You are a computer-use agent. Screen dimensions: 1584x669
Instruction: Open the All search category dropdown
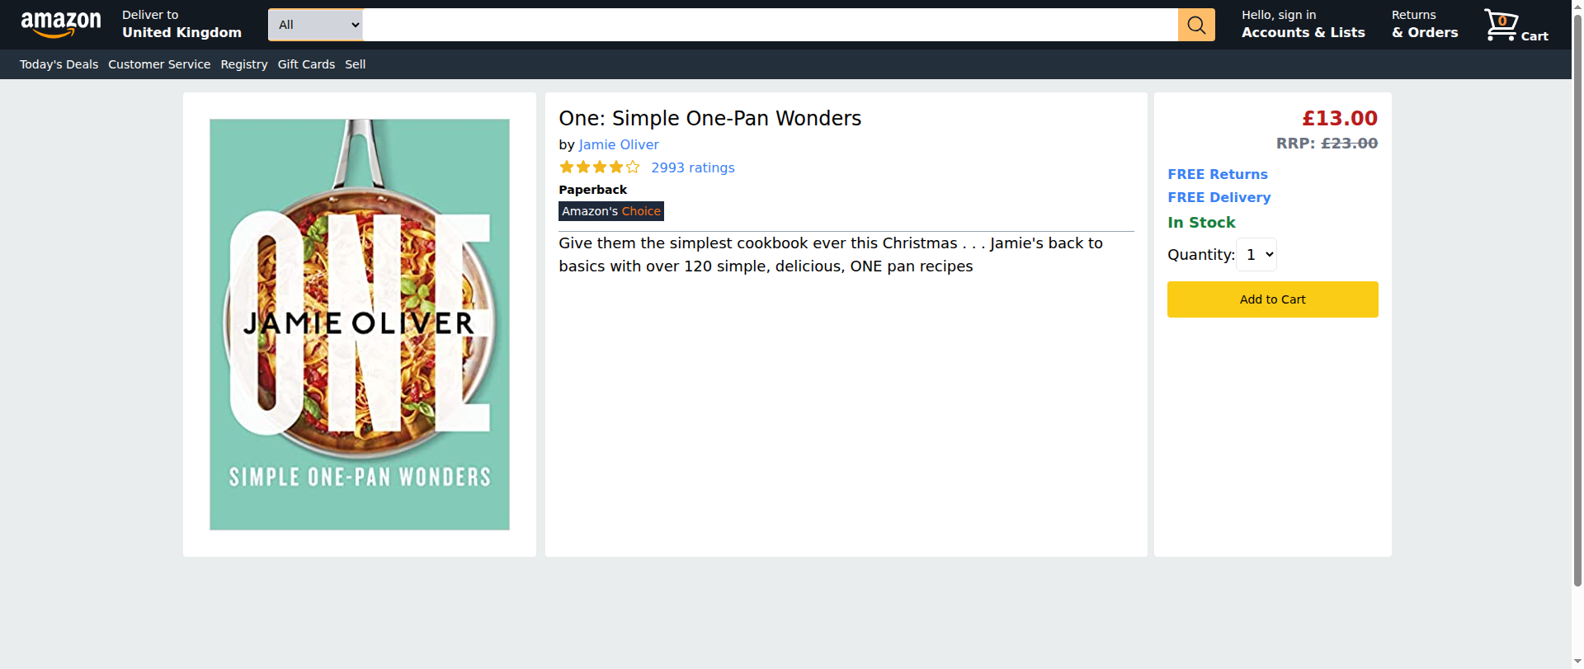316,25
